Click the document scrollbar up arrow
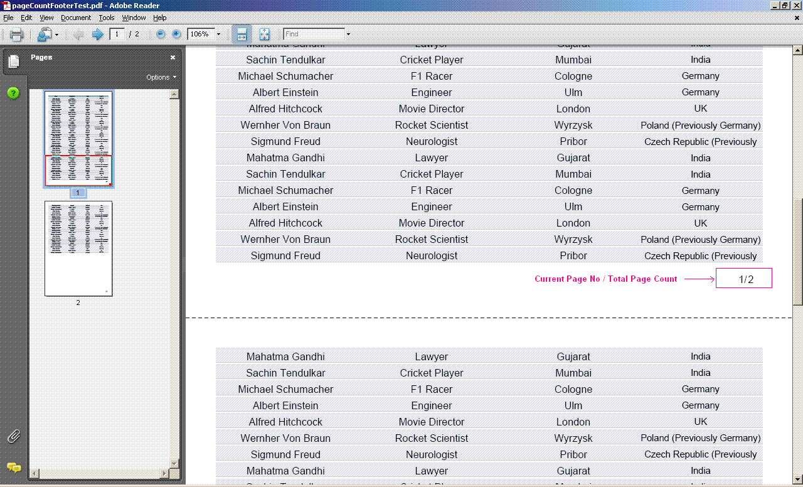803x487 pixels. [798, 50]
